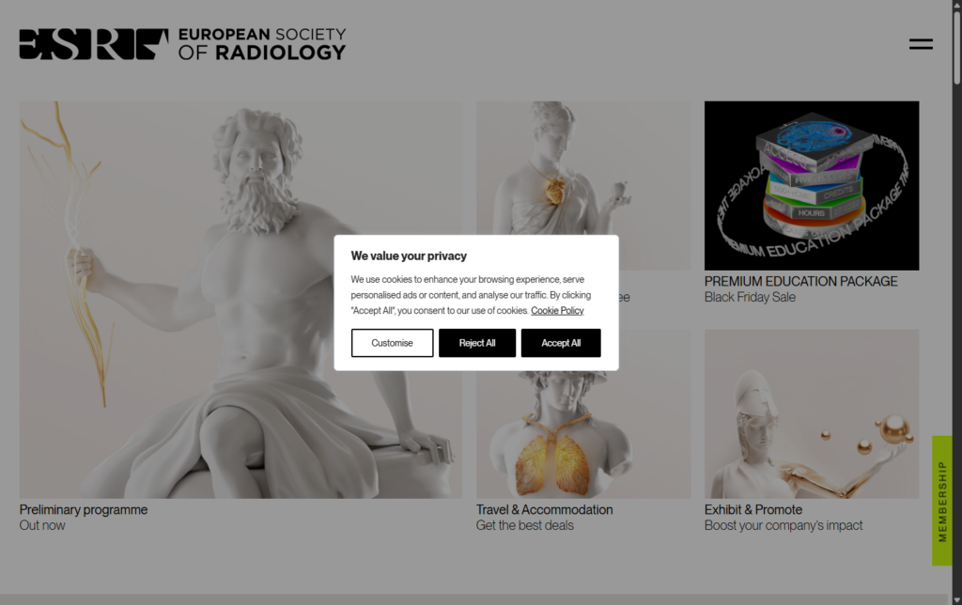Click the Athena statue Exhibit image
Screen dimensions: 962x605
[812, 413]
